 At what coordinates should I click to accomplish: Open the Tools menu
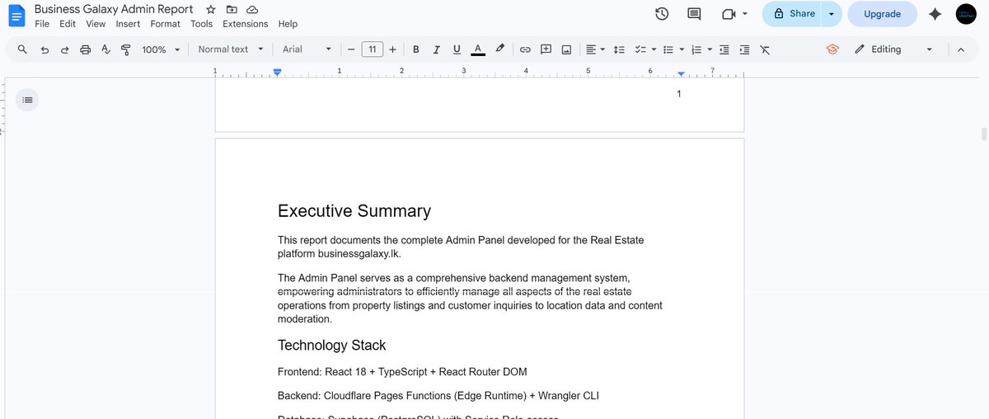[201, 24]
